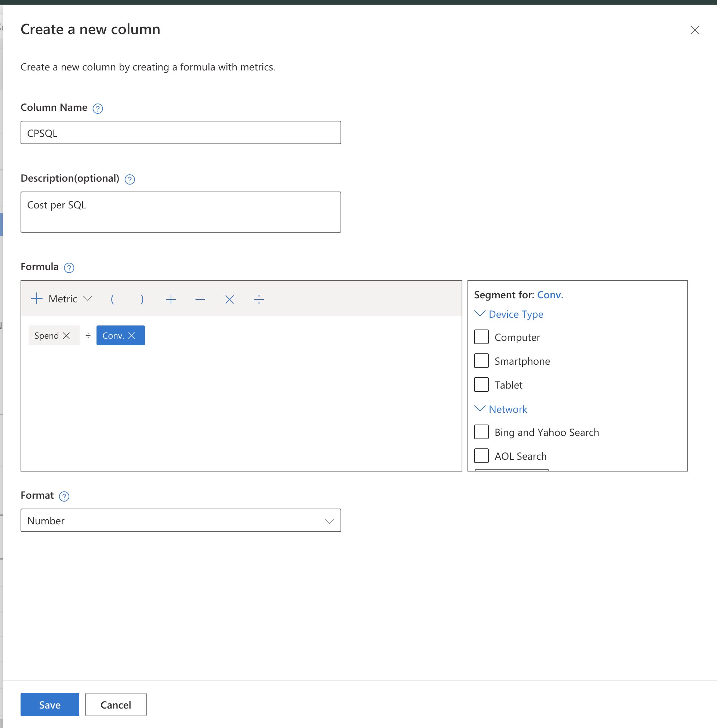Click the Formula help icon
Image resolution: width=717 pixels, height=728 pixels.
pos(69,268)
